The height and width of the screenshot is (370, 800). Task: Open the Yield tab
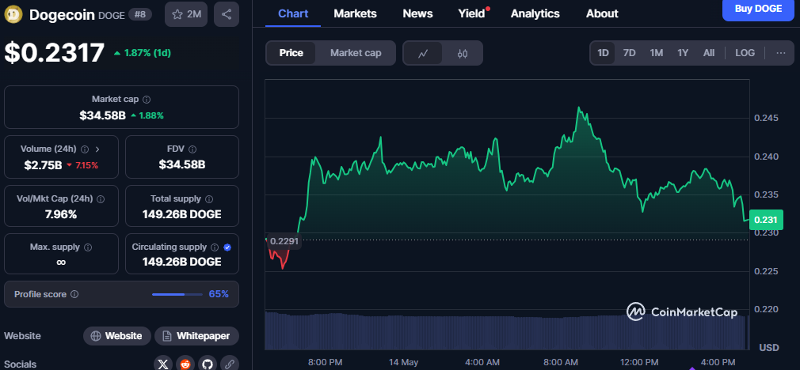pyautogui.click(x=472, y=13)
